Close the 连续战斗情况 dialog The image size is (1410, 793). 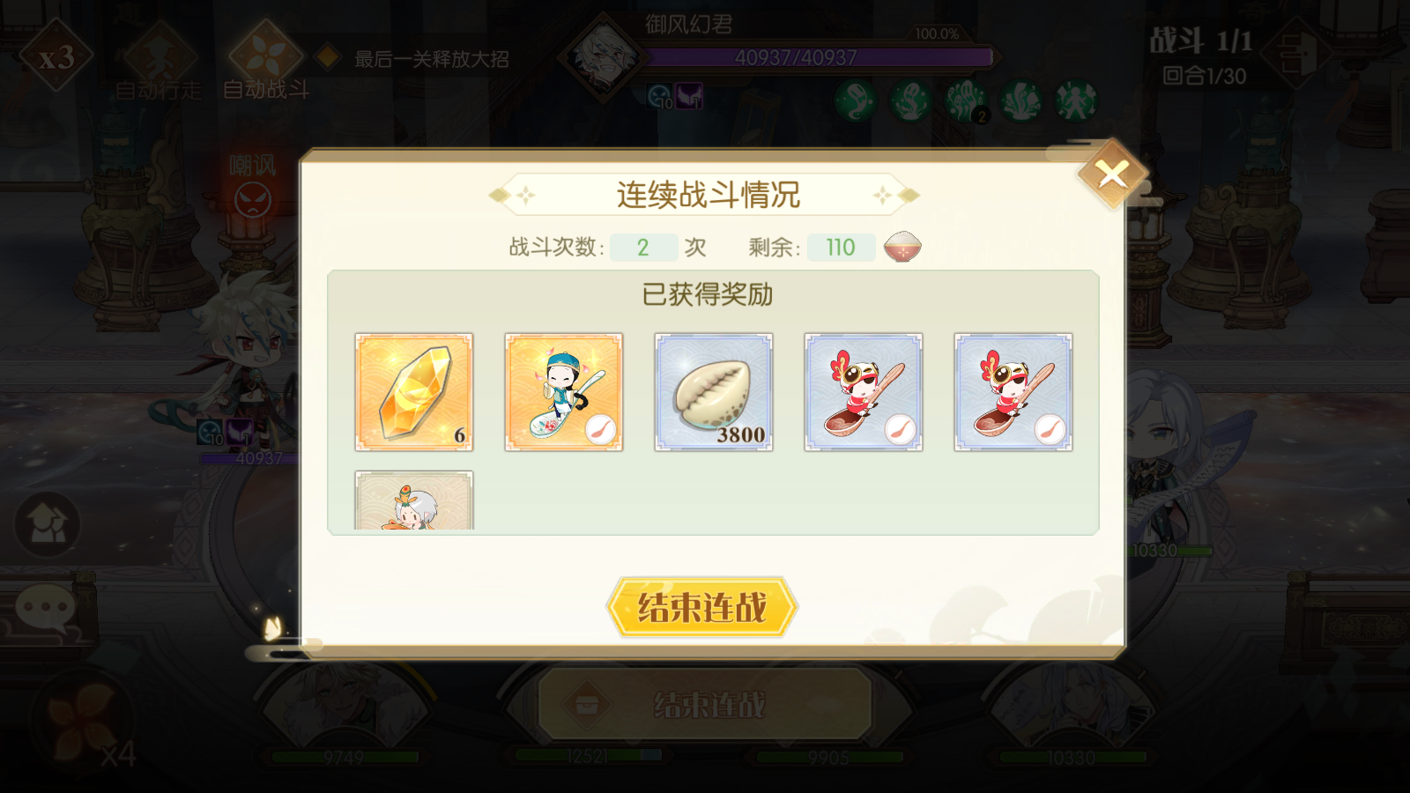(1112, 174)
